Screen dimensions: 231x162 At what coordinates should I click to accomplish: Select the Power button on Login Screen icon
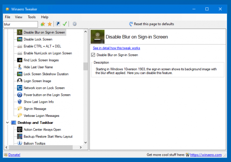pos(20,95)
